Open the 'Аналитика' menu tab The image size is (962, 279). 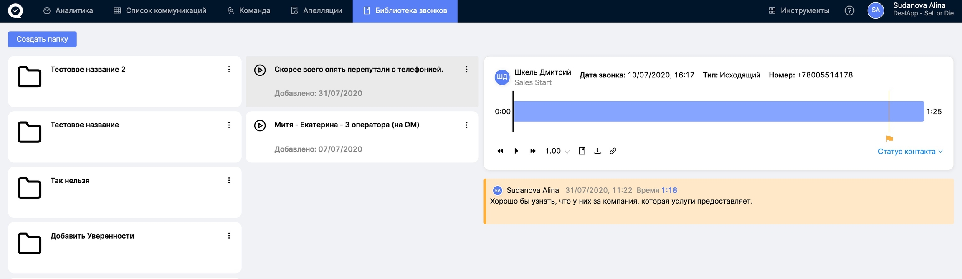coord(68,11)
